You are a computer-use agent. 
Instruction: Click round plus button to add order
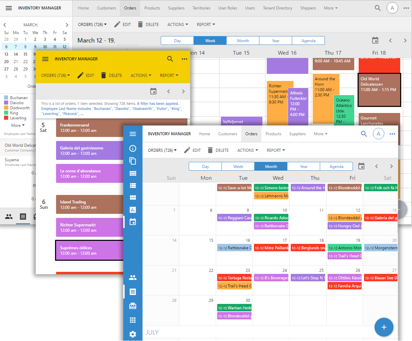pyautogui.click(x=384, y=327)
